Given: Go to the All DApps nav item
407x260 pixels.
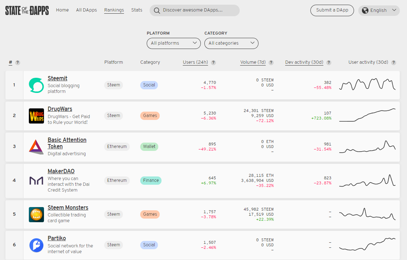Looking at the screenshot, I should (87, 10).
